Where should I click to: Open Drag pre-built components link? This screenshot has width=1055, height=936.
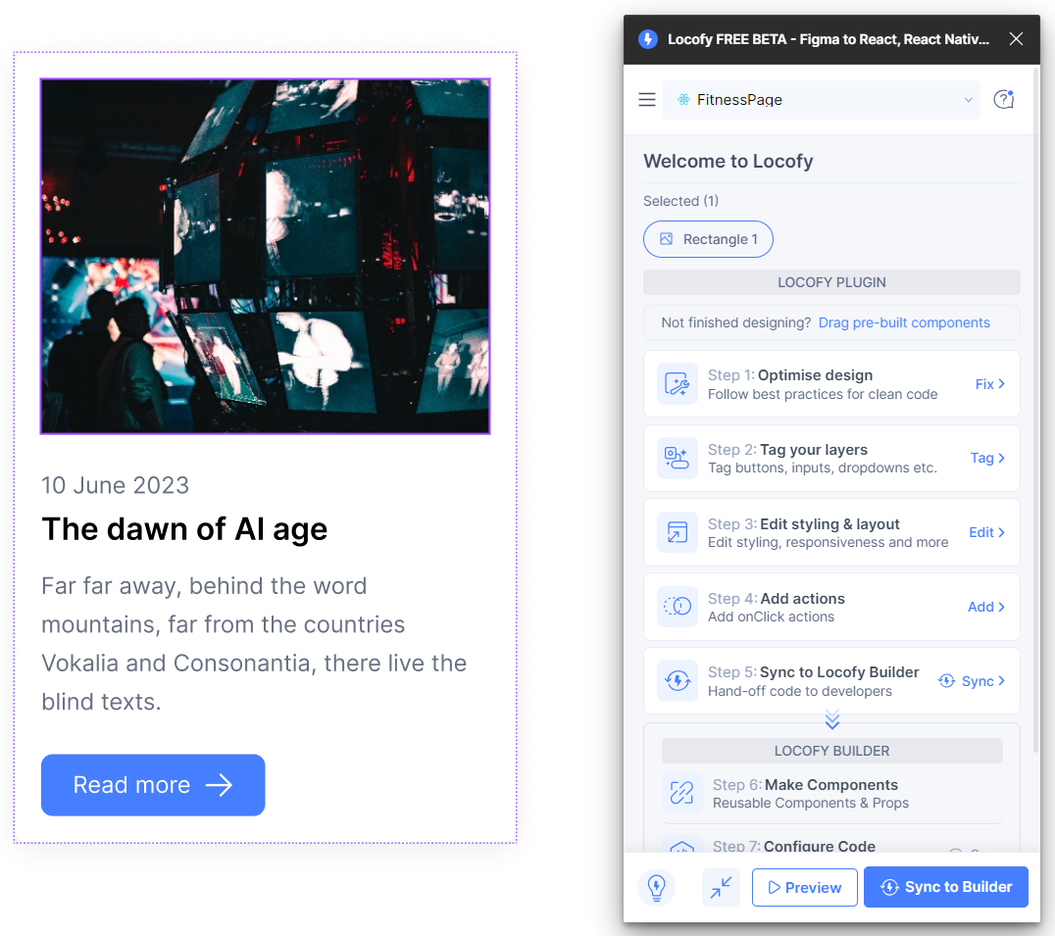pyautogui.click(x=904, y=321)
